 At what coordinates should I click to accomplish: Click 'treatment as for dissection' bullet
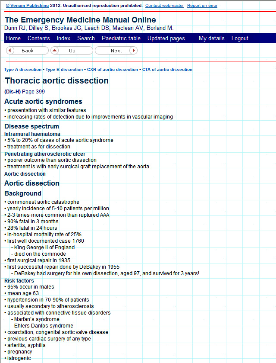pos(37,147)
